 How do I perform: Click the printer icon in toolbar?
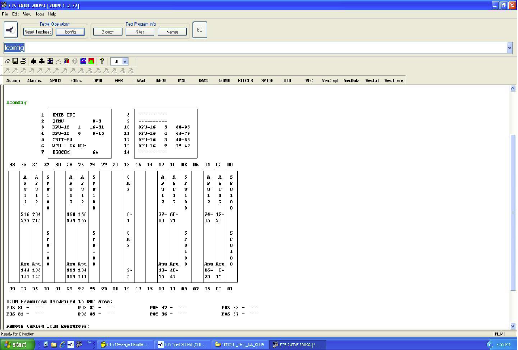point(23,61)
